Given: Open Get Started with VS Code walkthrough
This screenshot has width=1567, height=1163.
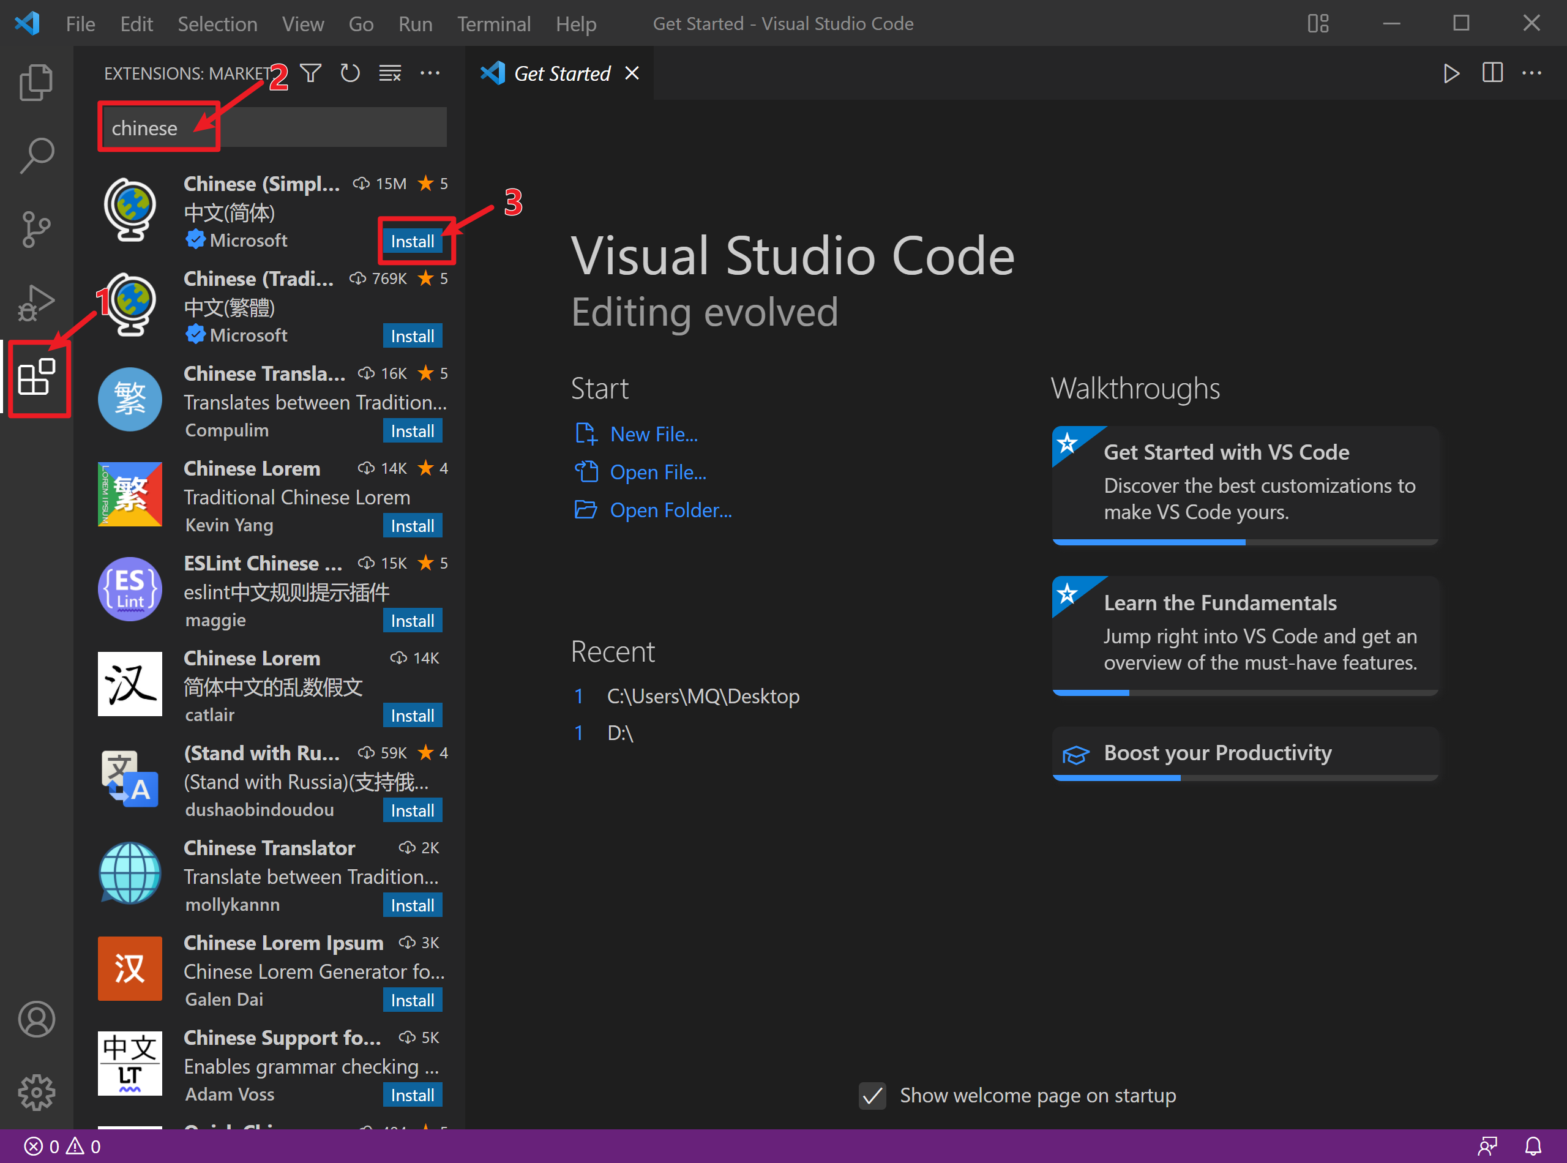Looking at the screenshot, I should tap(1244, 486).
